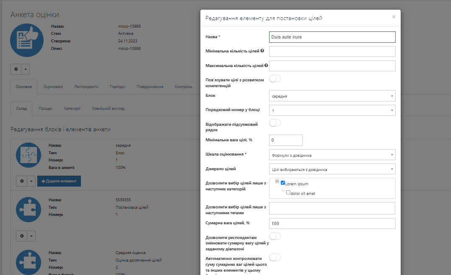Expand caret next to середня block gear
The image size is (451, 275).
pos(31,181)
